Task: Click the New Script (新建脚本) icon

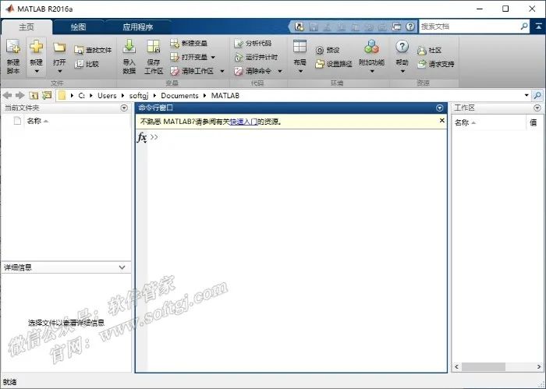Action: (13, 47)
